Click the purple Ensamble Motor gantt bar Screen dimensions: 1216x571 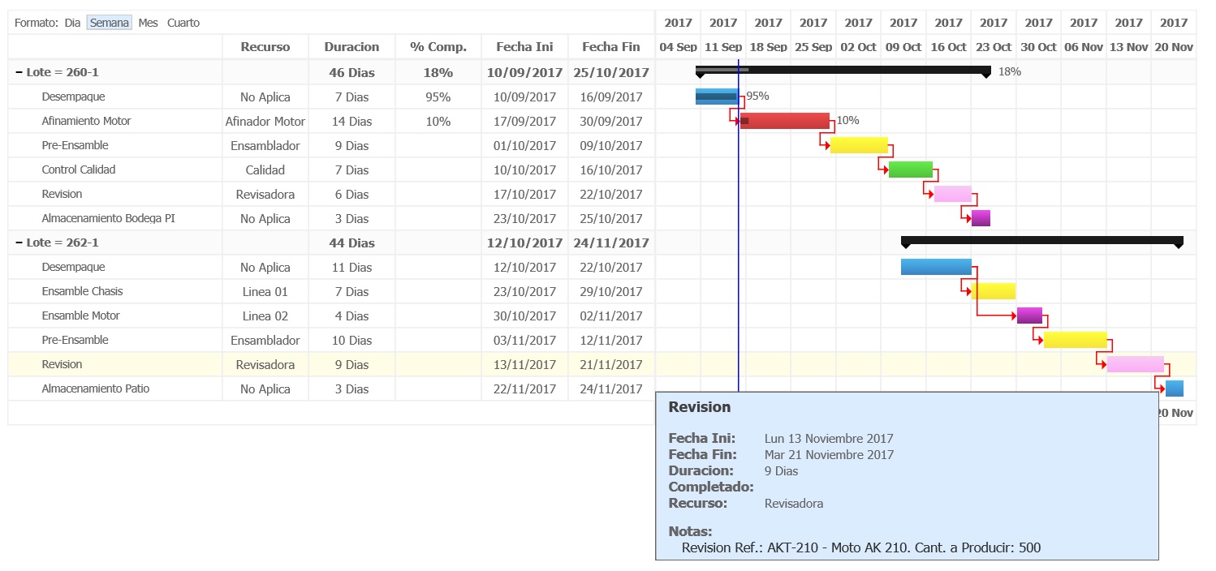tap(1029, 316)
